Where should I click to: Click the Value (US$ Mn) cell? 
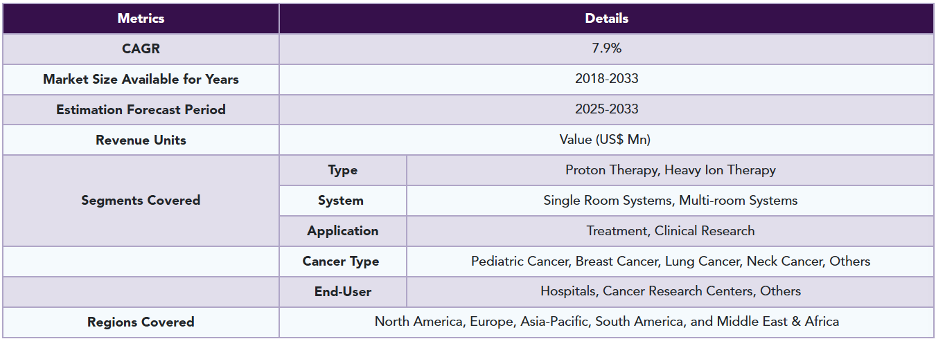(606, 140)
